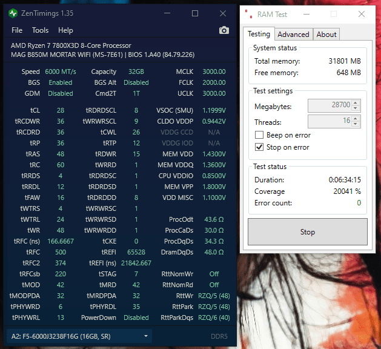Click the GDM Disabled value
The height and width of the screenshot is (349, 381).
tap(61, 93)
